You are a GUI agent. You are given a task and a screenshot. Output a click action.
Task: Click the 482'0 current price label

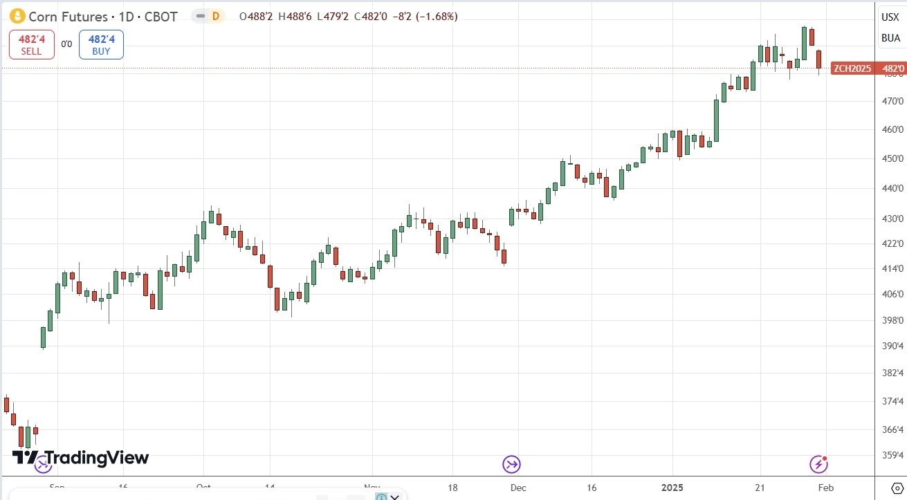891,68
